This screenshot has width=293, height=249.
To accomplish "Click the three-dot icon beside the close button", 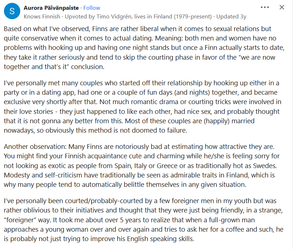I will click(x=265, y=7).
